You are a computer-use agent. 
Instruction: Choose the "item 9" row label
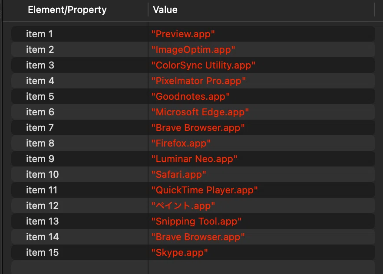click(x=40, y=159)
